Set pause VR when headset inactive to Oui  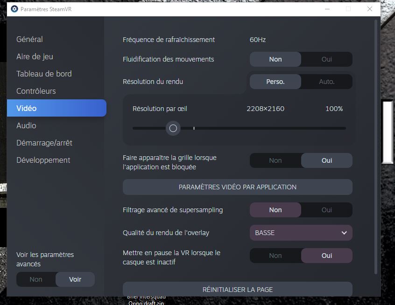pos(327,256)
